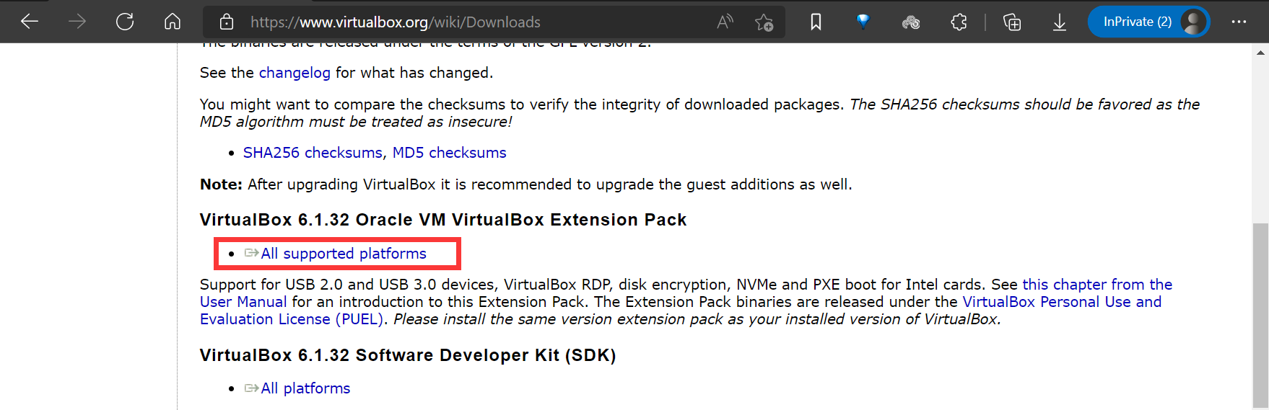
Task: Start Read Aloud from address bar
Action: (725, 22)
